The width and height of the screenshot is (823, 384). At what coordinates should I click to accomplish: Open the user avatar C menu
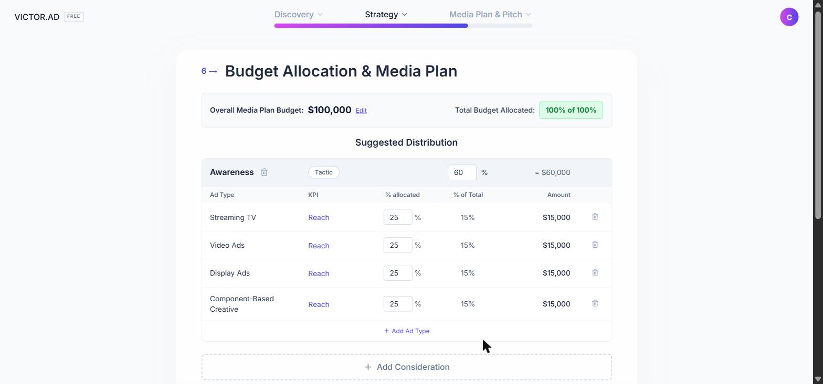[789, 17]
